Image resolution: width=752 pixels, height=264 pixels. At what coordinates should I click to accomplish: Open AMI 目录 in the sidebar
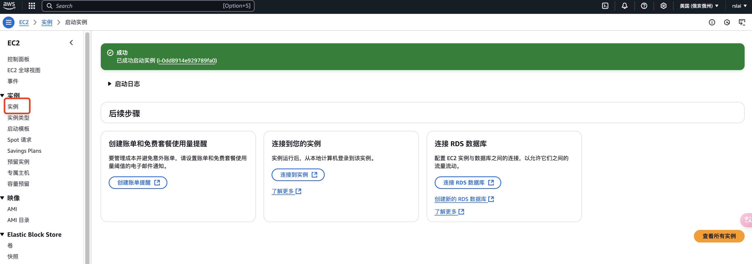pos(18,220)
